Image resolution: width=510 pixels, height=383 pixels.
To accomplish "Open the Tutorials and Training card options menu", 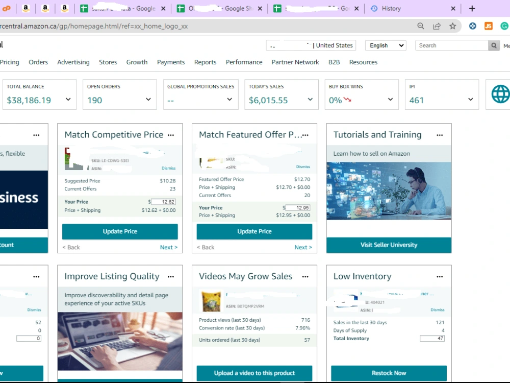I will (440, 135).
